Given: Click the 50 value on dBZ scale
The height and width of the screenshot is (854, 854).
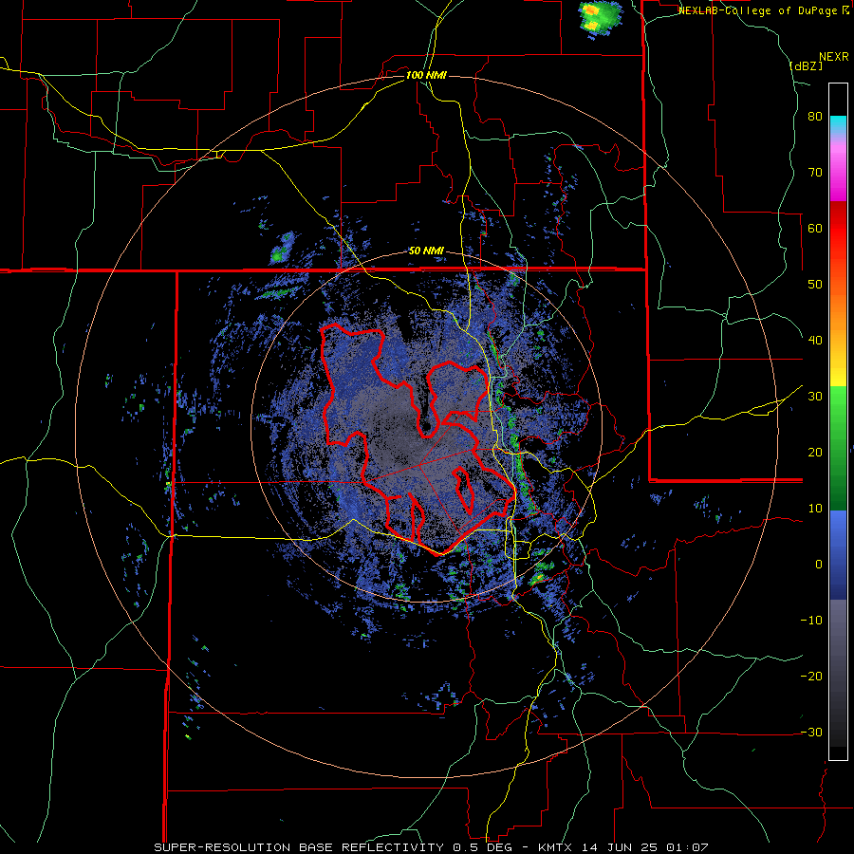Looking at the screenshot, I should 815,285.
